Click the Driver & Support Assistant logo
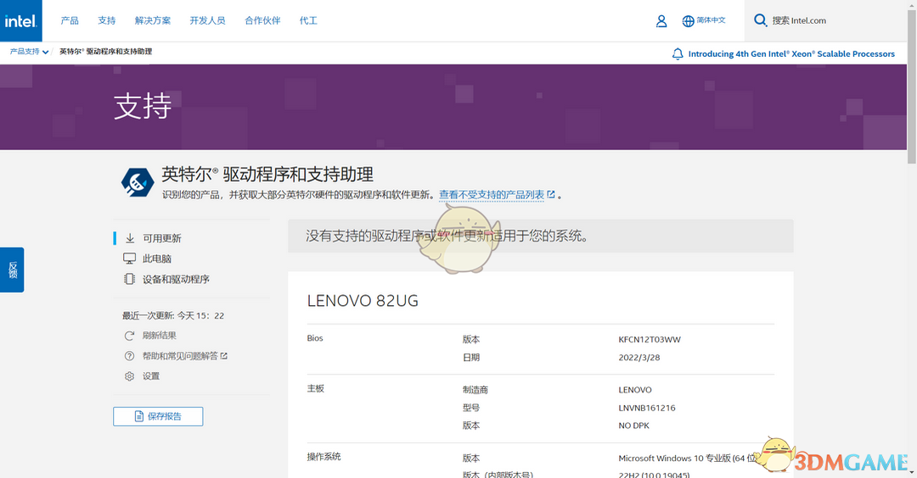The height and width of the screenshot is (478, 917). pyautogui.click(x=138, y=182)
